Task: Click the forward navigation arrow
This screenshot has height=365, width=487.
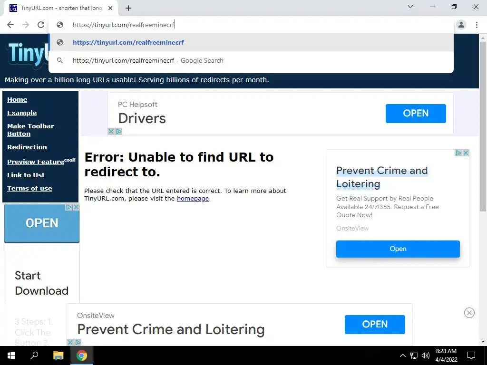Action: pyautogui.click(x=26, y=25)
